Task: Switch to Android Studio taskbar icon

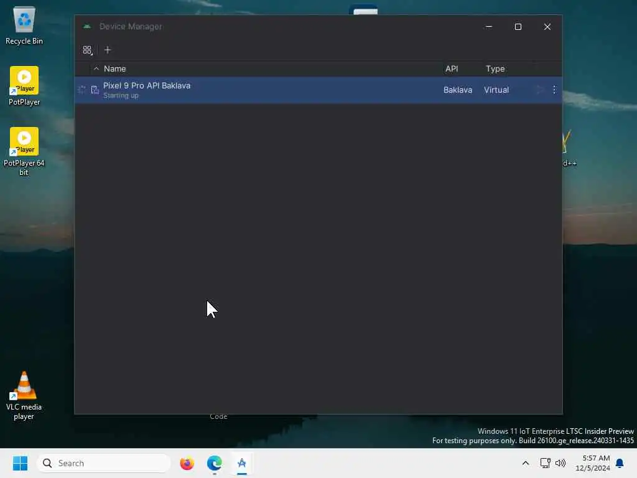Action: tap(242, 463)
